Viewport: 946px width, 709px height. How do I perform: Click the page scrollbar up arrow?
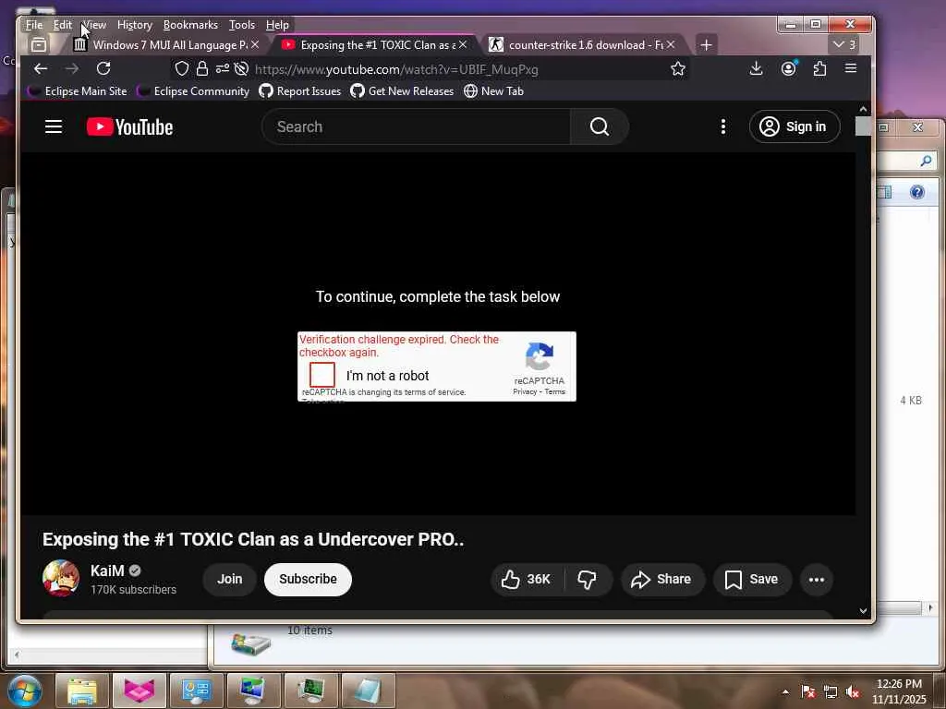pyautogui.click(x=864, y=109)
